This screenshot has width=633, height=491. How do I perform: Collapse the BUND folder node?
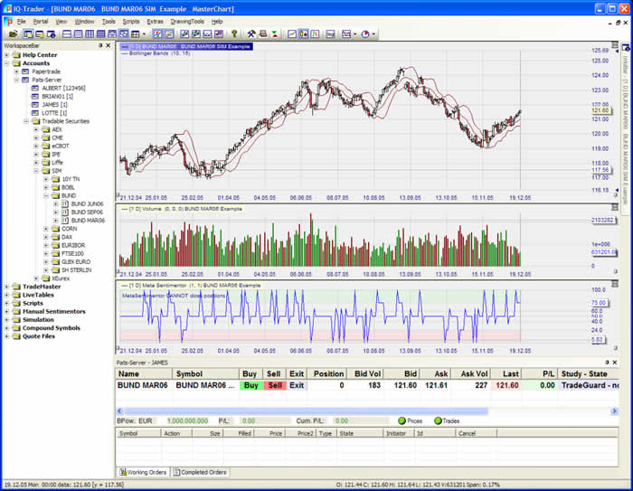(x=45, y=195)
